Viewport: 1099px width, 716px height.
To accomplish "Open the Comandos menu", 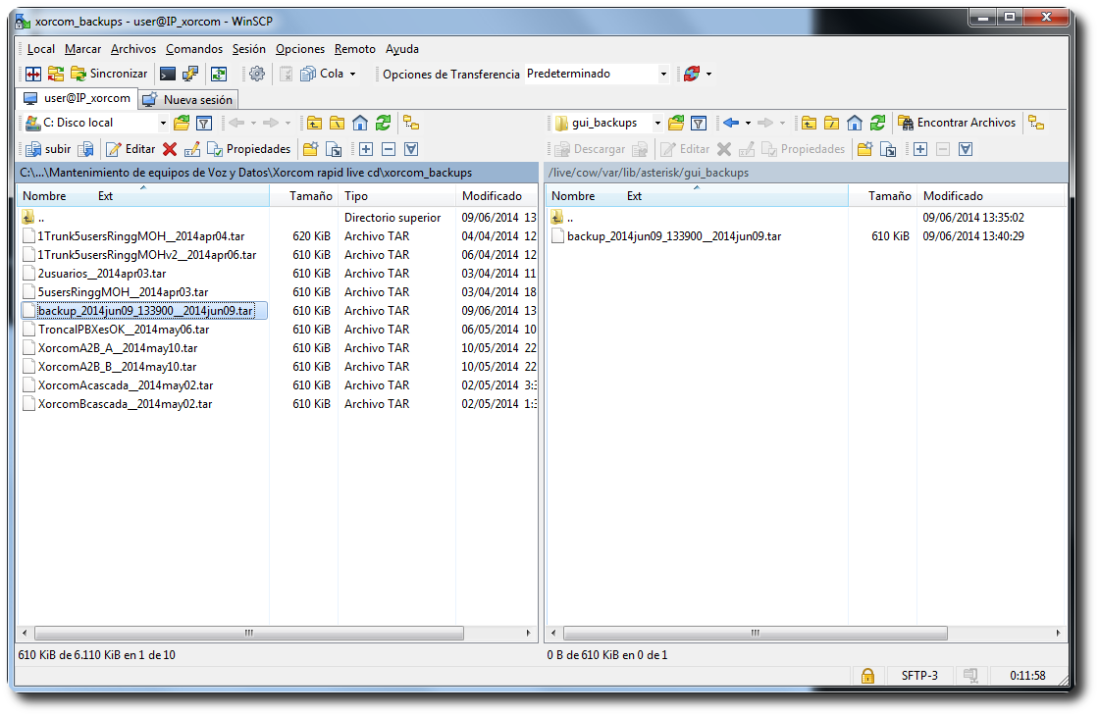I will coord(194,49).
